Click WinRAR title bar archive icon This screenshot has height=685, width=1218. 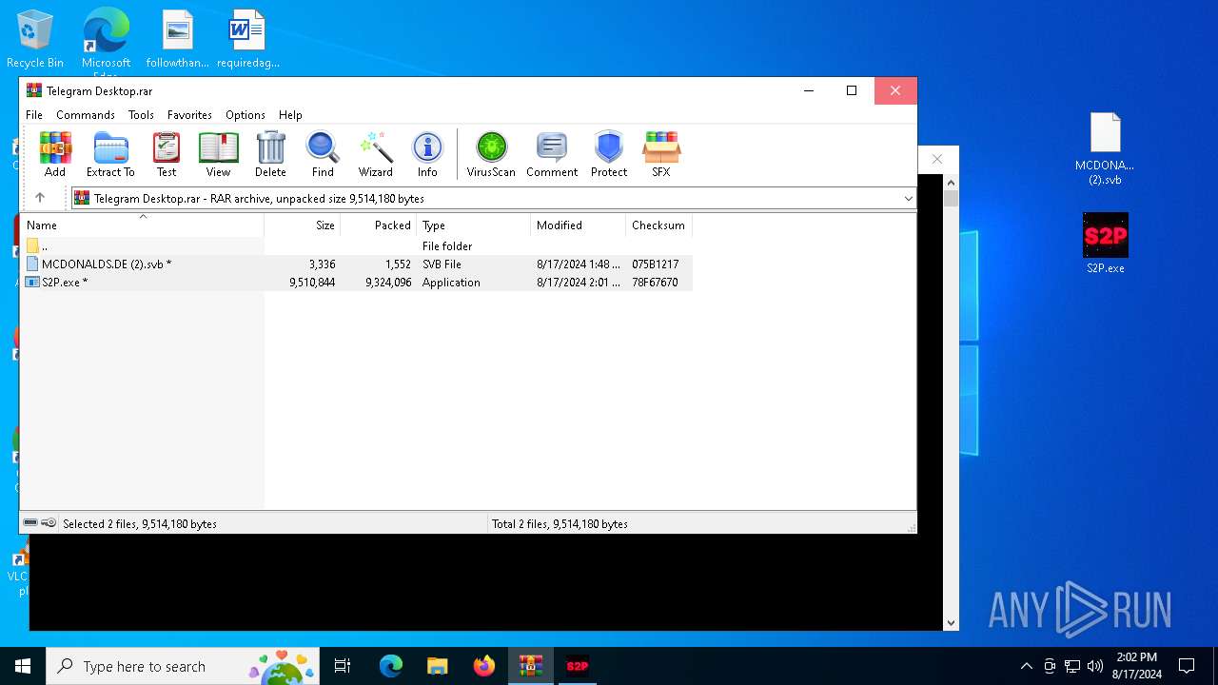pyautogui.click(x=34, y=90)
